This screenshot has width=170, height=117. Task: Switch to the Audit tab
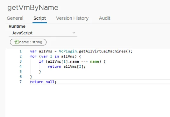(x=104, y=18)
